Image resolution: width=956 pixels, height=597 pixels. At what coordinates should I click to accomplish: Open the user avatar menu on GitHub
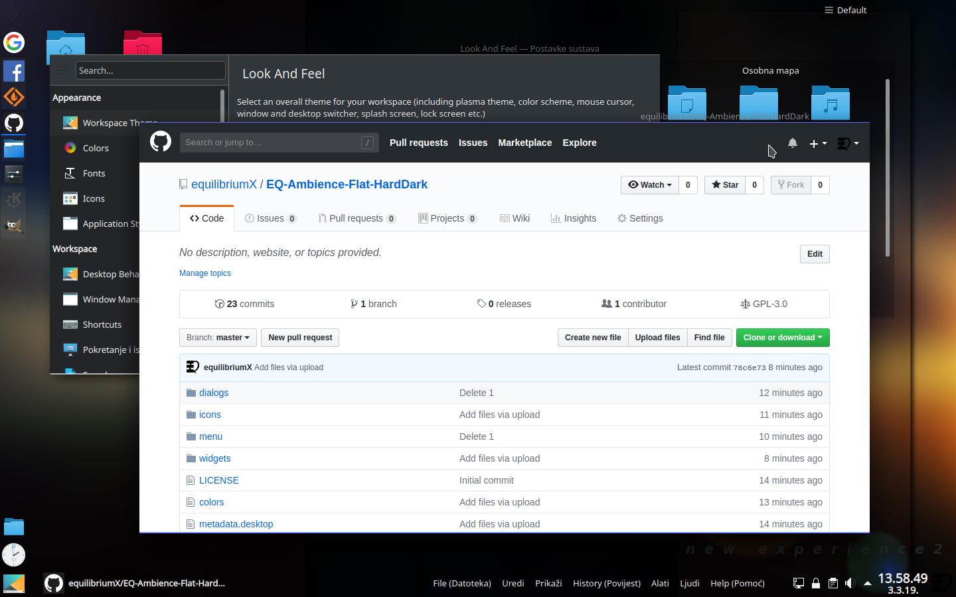click(848, 143)
